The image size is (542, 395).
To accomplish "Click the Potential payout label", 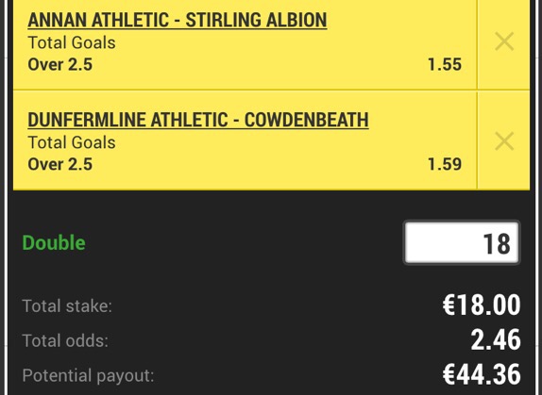I will pyautogui.click(x=88, y=375).
